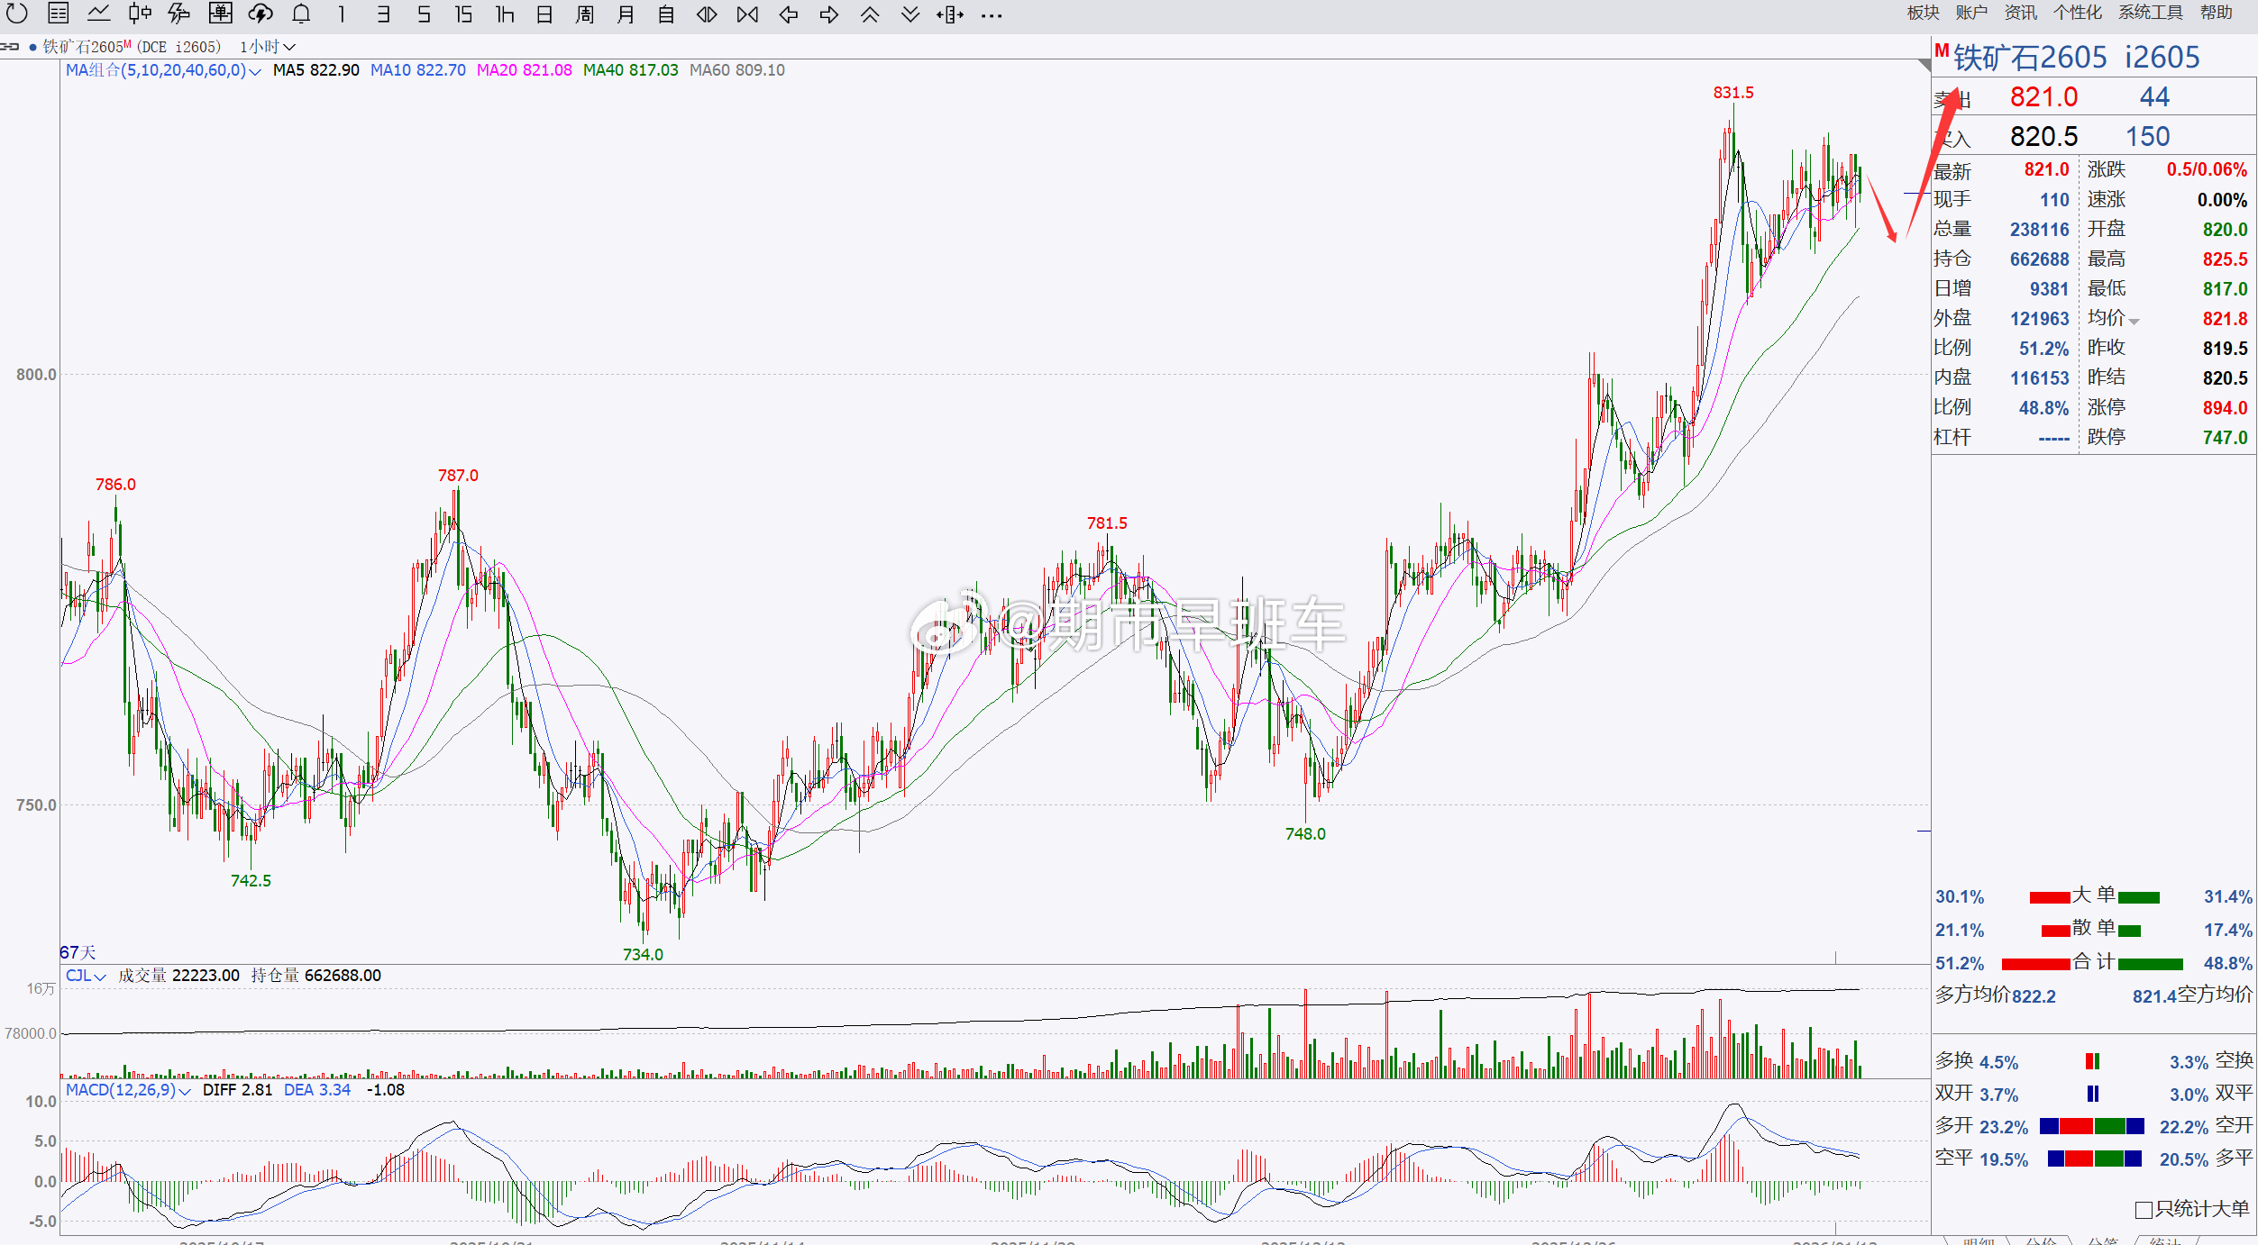Select the candlestick chart icon
This screenshot has width=2258, height=1245.
click(x=139, y=14)
